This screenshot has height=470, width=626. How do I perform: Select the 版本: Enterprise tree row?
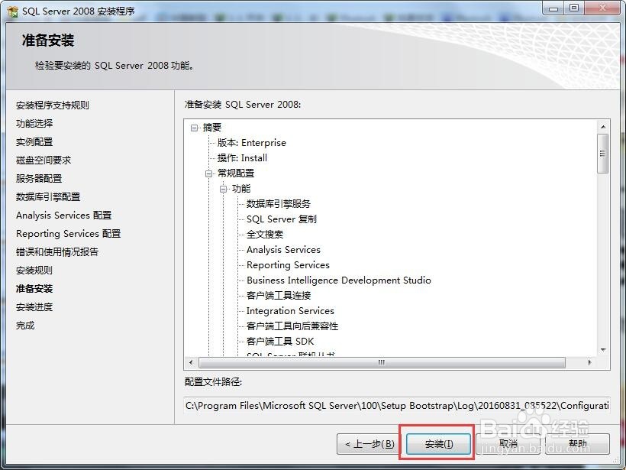[x=251, y=143]
